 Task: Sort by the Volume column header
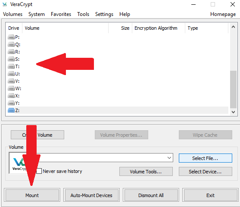pyautogui.click(x=65, y=28)
